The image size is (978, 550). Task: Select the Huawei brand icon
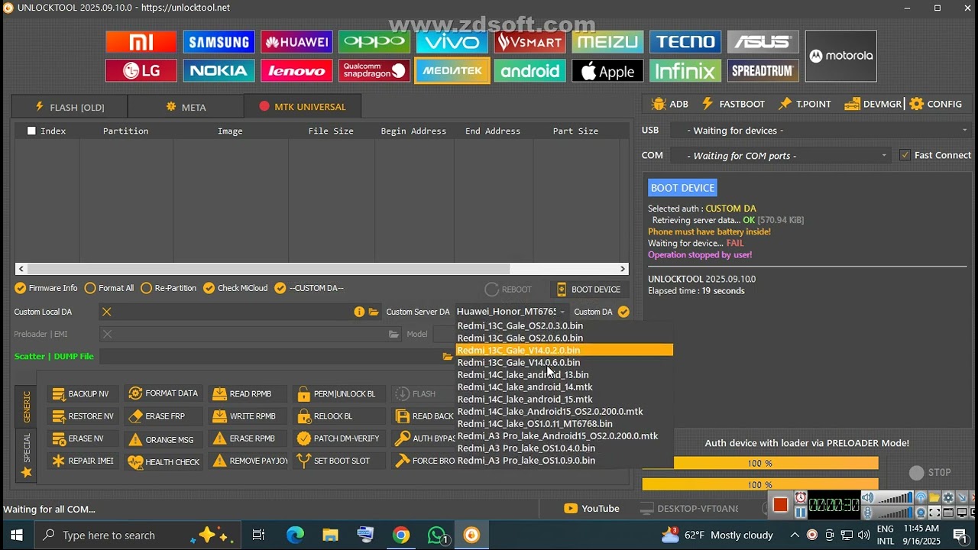pos(296,42)
